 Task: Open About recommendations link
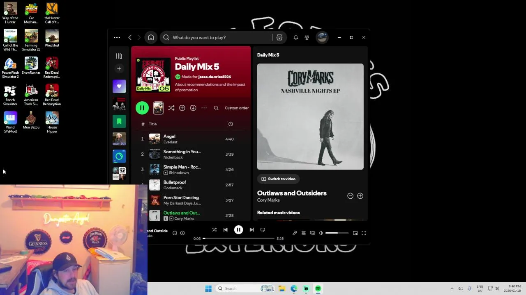pyautogui.click(x=210, y=87)
